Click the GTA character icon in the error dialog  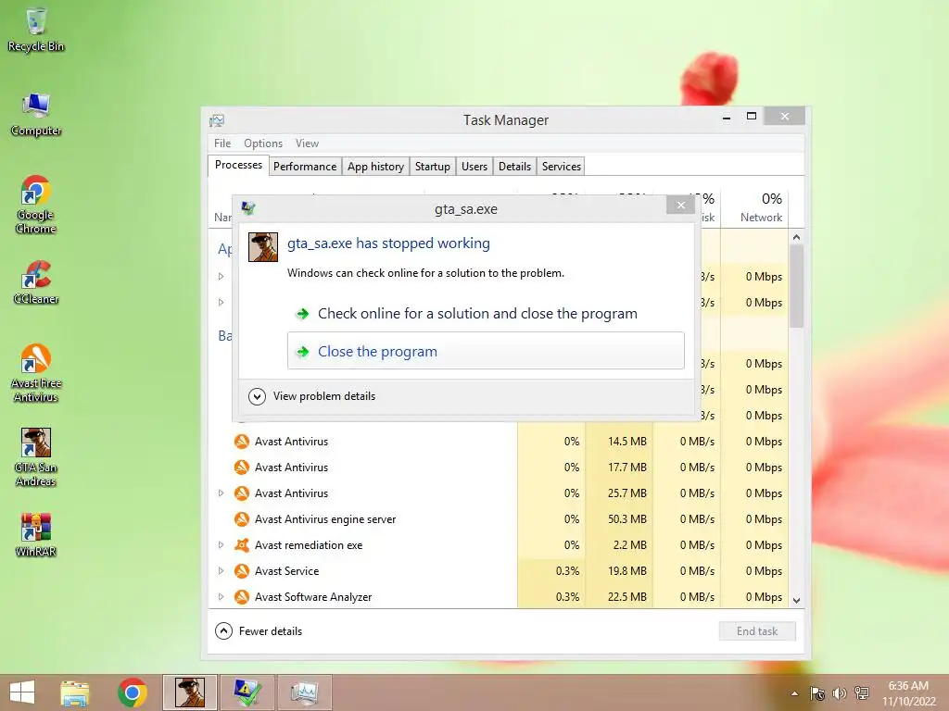click(x=263, y=247)
